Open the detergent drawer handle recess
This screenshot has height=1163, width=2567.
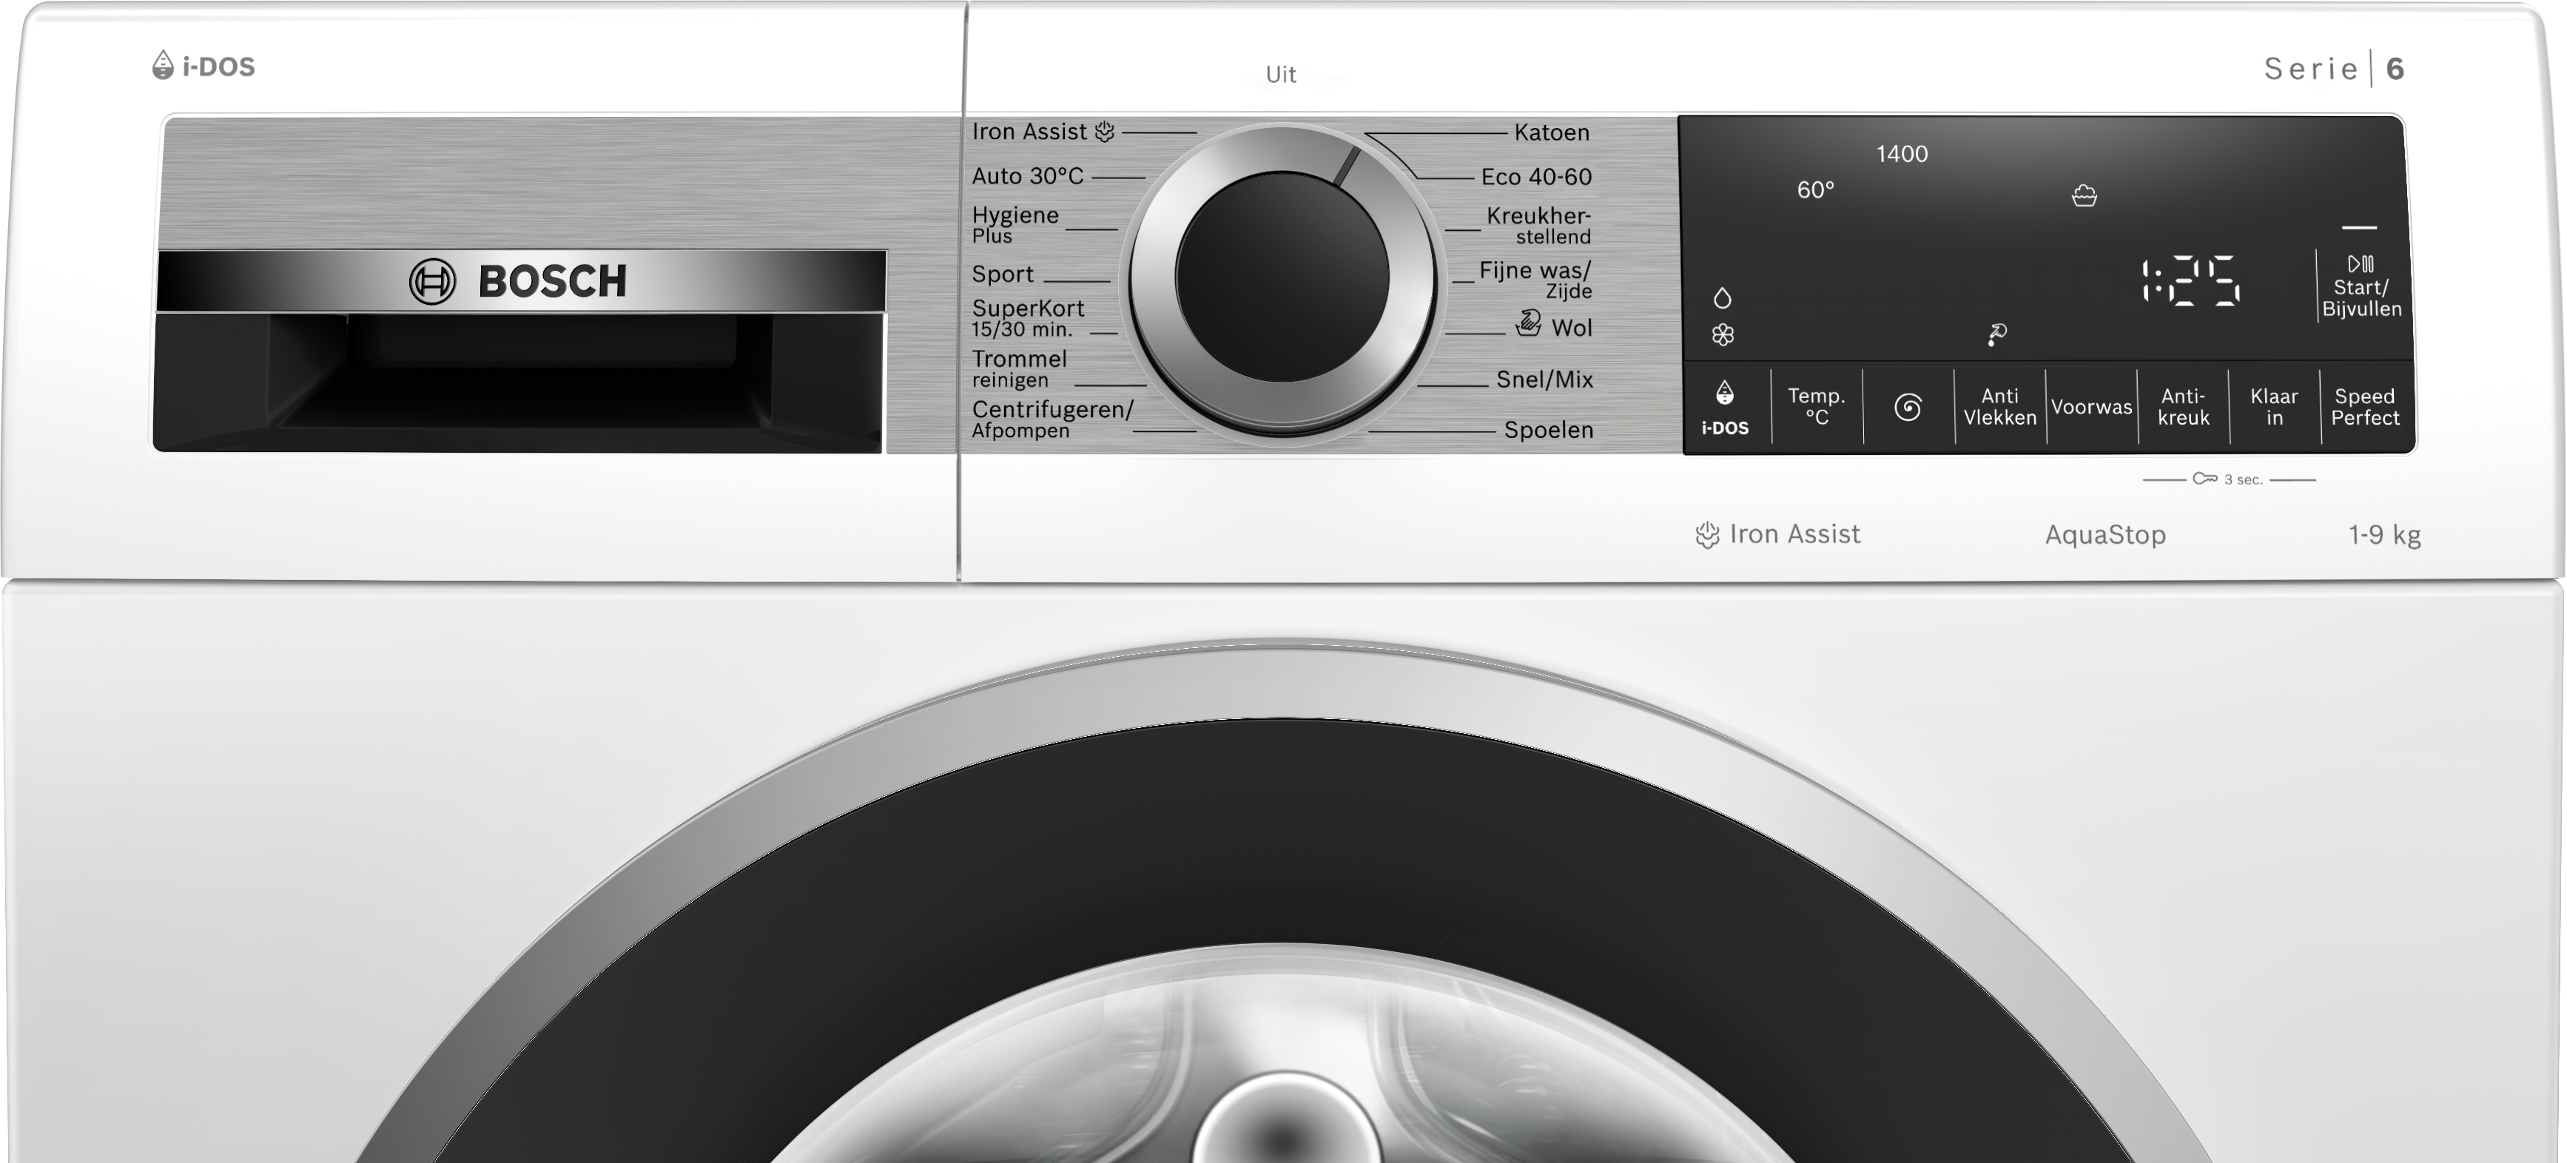point(518,382)
